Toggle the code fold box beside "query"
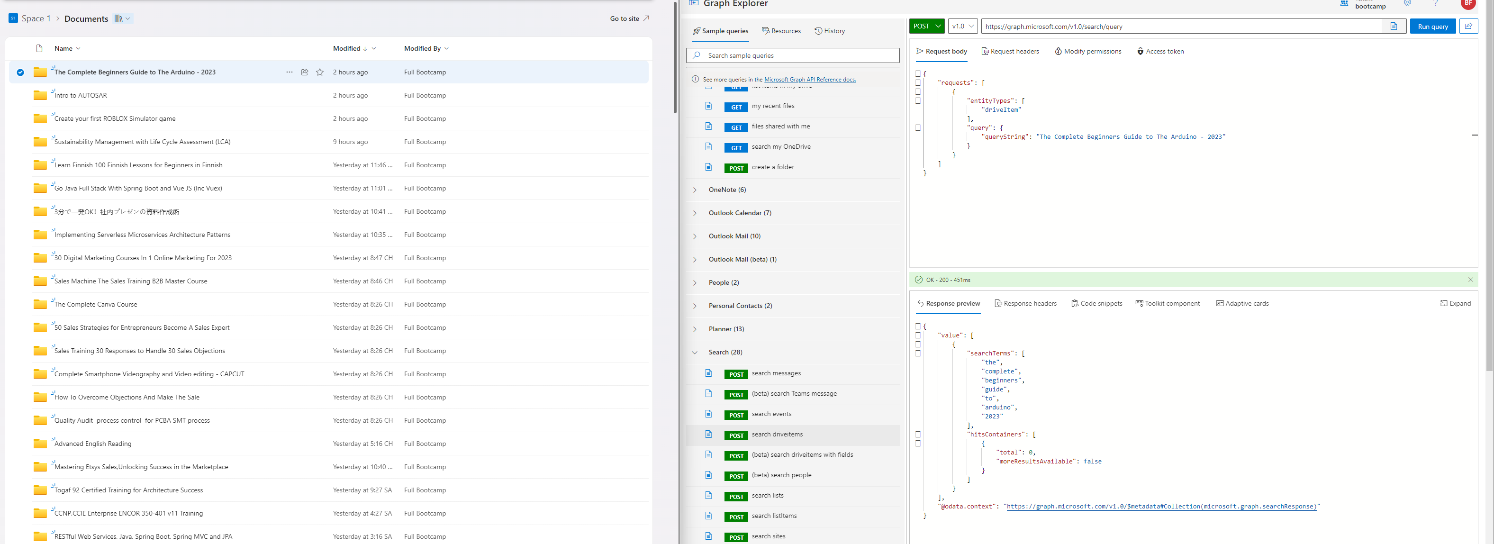 tap(918, 127)
